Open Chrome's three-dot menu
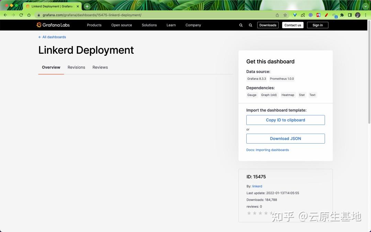Screen dimensions: 371x232 click(x=366, y=15)
